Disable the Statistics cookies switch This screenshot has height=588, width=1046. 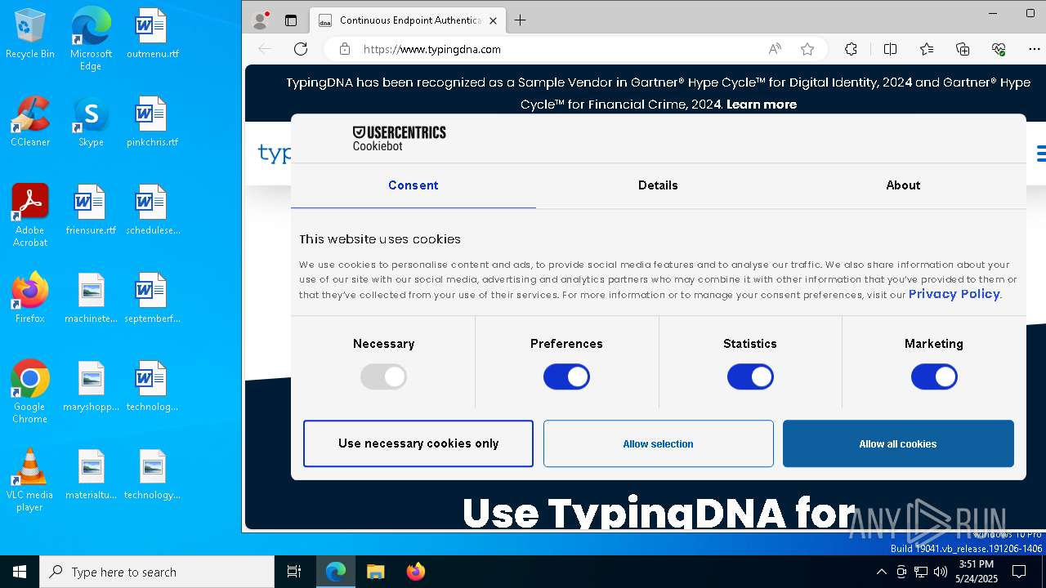click(x=750, y=376)
